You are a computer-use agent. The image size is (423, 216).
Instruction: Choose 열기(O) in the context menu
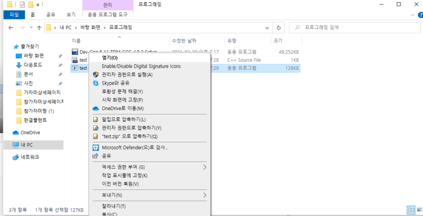click(x=150, y=58)
